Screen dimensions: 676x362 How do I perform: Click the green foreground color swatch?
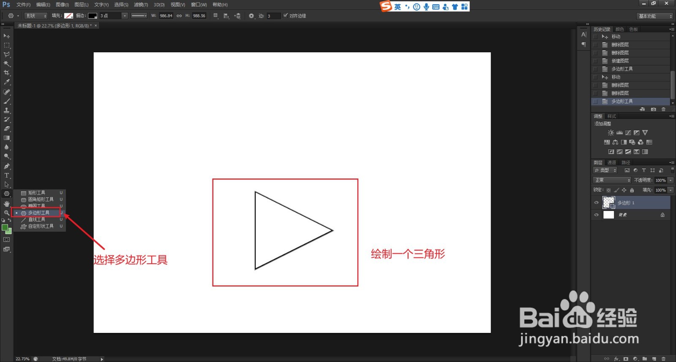(5, 227)
